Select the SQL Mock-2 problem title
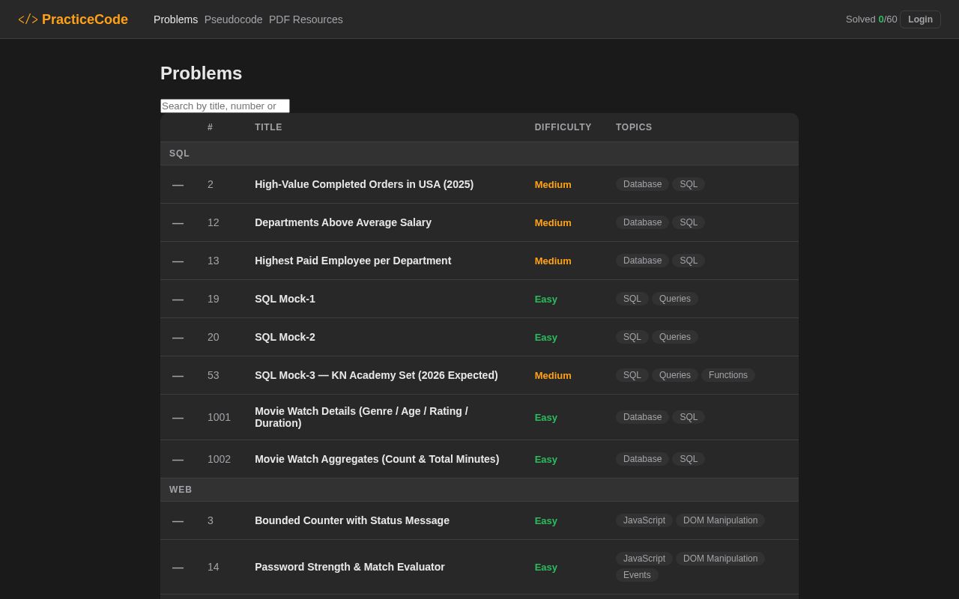The image size is (959, 599). point(285,337)
